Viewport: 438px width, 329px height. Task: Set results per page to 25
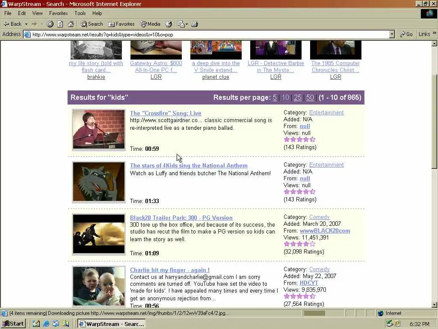pos(298,97)
